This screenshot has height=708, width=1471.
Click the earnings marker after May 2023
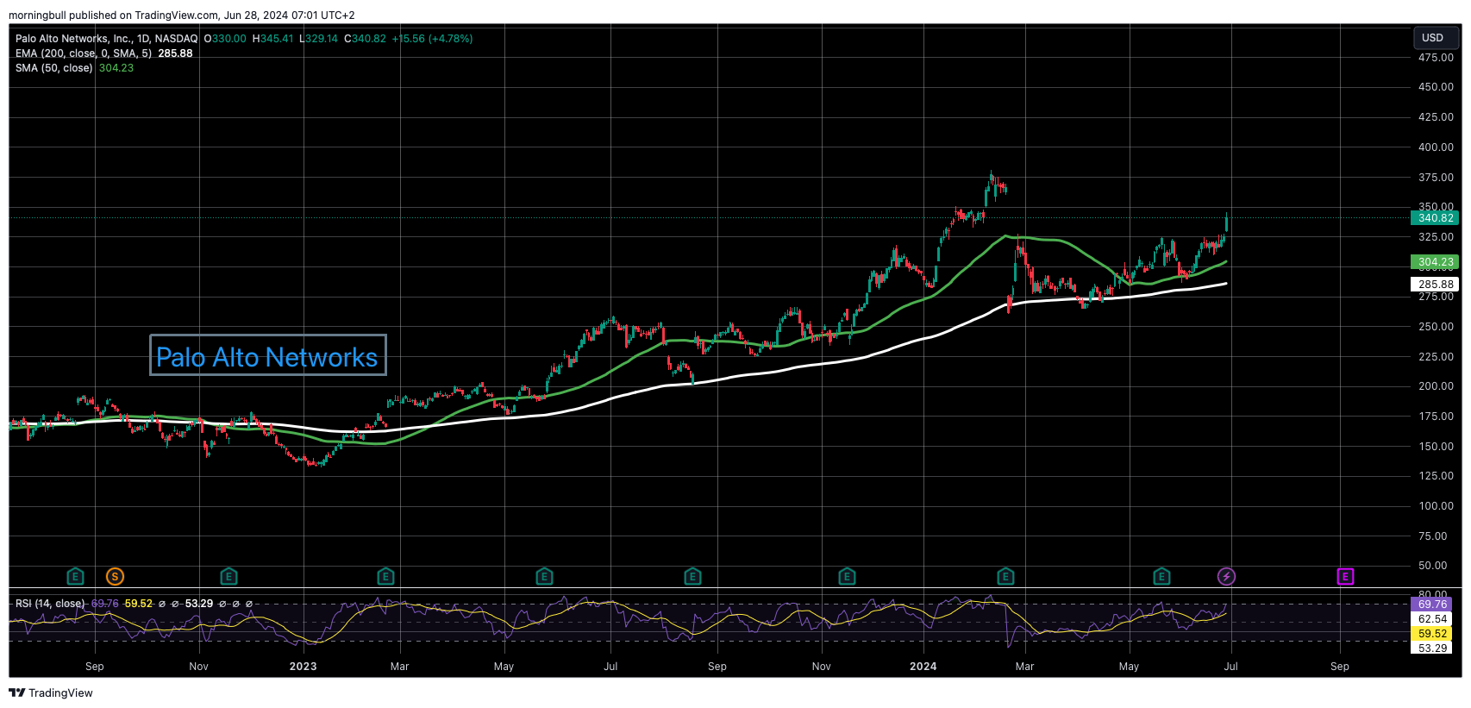(544, 576)
